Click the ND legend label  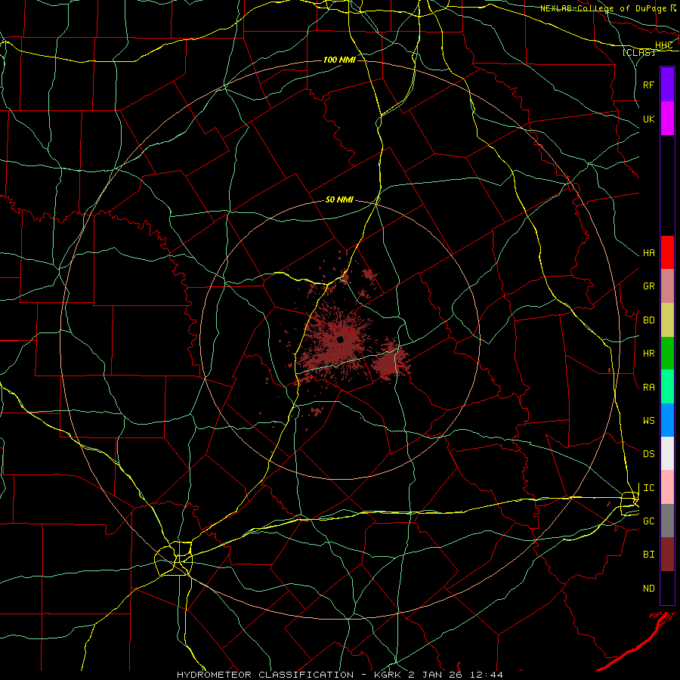649,588
